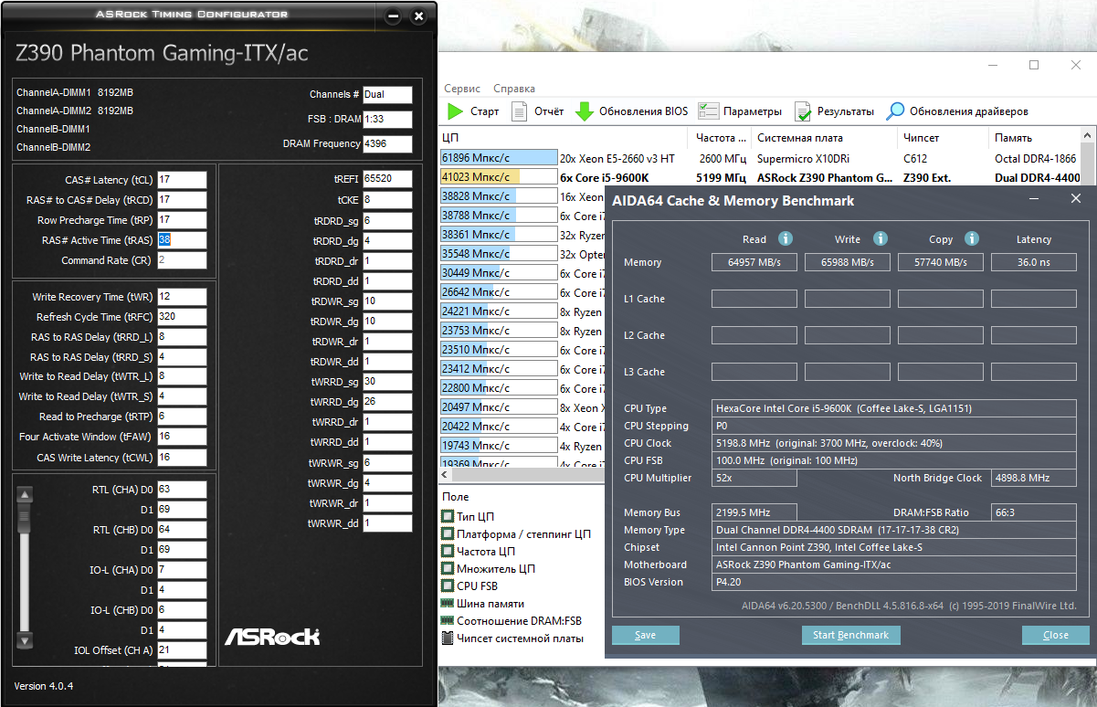
Task: Open the Сервис menu
Action: tap(462, 89)
